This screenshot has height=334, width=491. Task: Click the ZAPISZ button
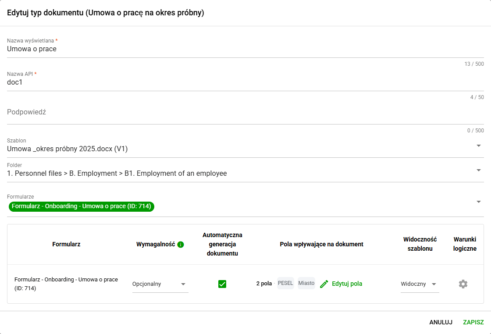tap(473, 322)
